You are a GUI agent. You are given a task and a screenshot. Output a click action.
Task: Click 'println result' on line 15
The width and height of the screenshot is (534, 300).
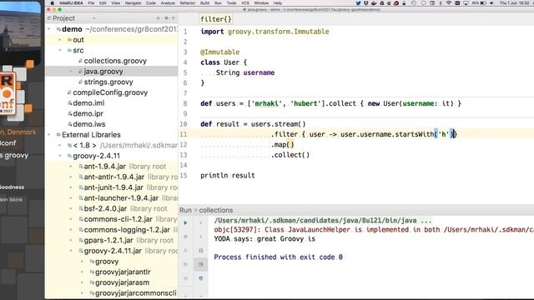228,176
